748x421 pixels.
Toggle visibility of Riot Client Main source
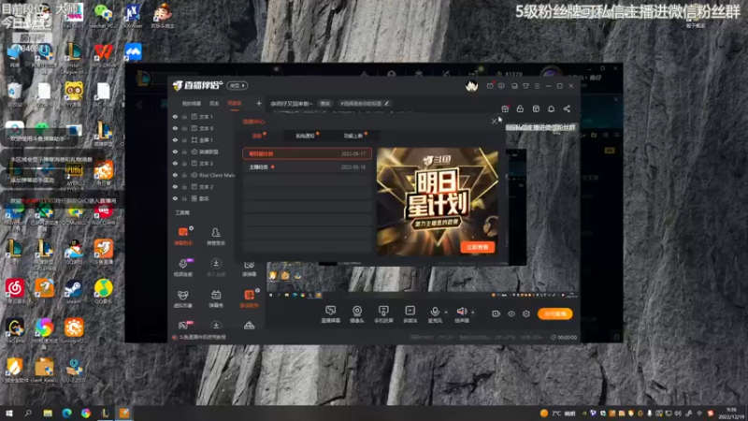(x=175, y=175)
